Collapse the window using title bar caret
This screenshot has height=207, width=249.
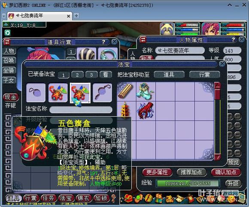[x=230, y=5]
